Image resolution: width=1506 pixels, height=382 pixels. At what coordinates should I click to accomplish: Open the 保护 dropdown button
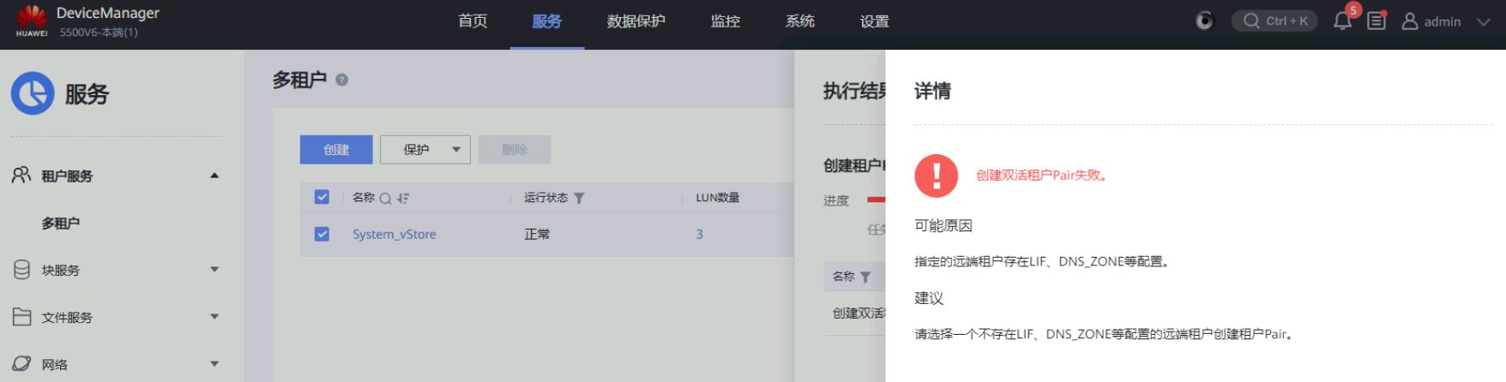(425, 150)
